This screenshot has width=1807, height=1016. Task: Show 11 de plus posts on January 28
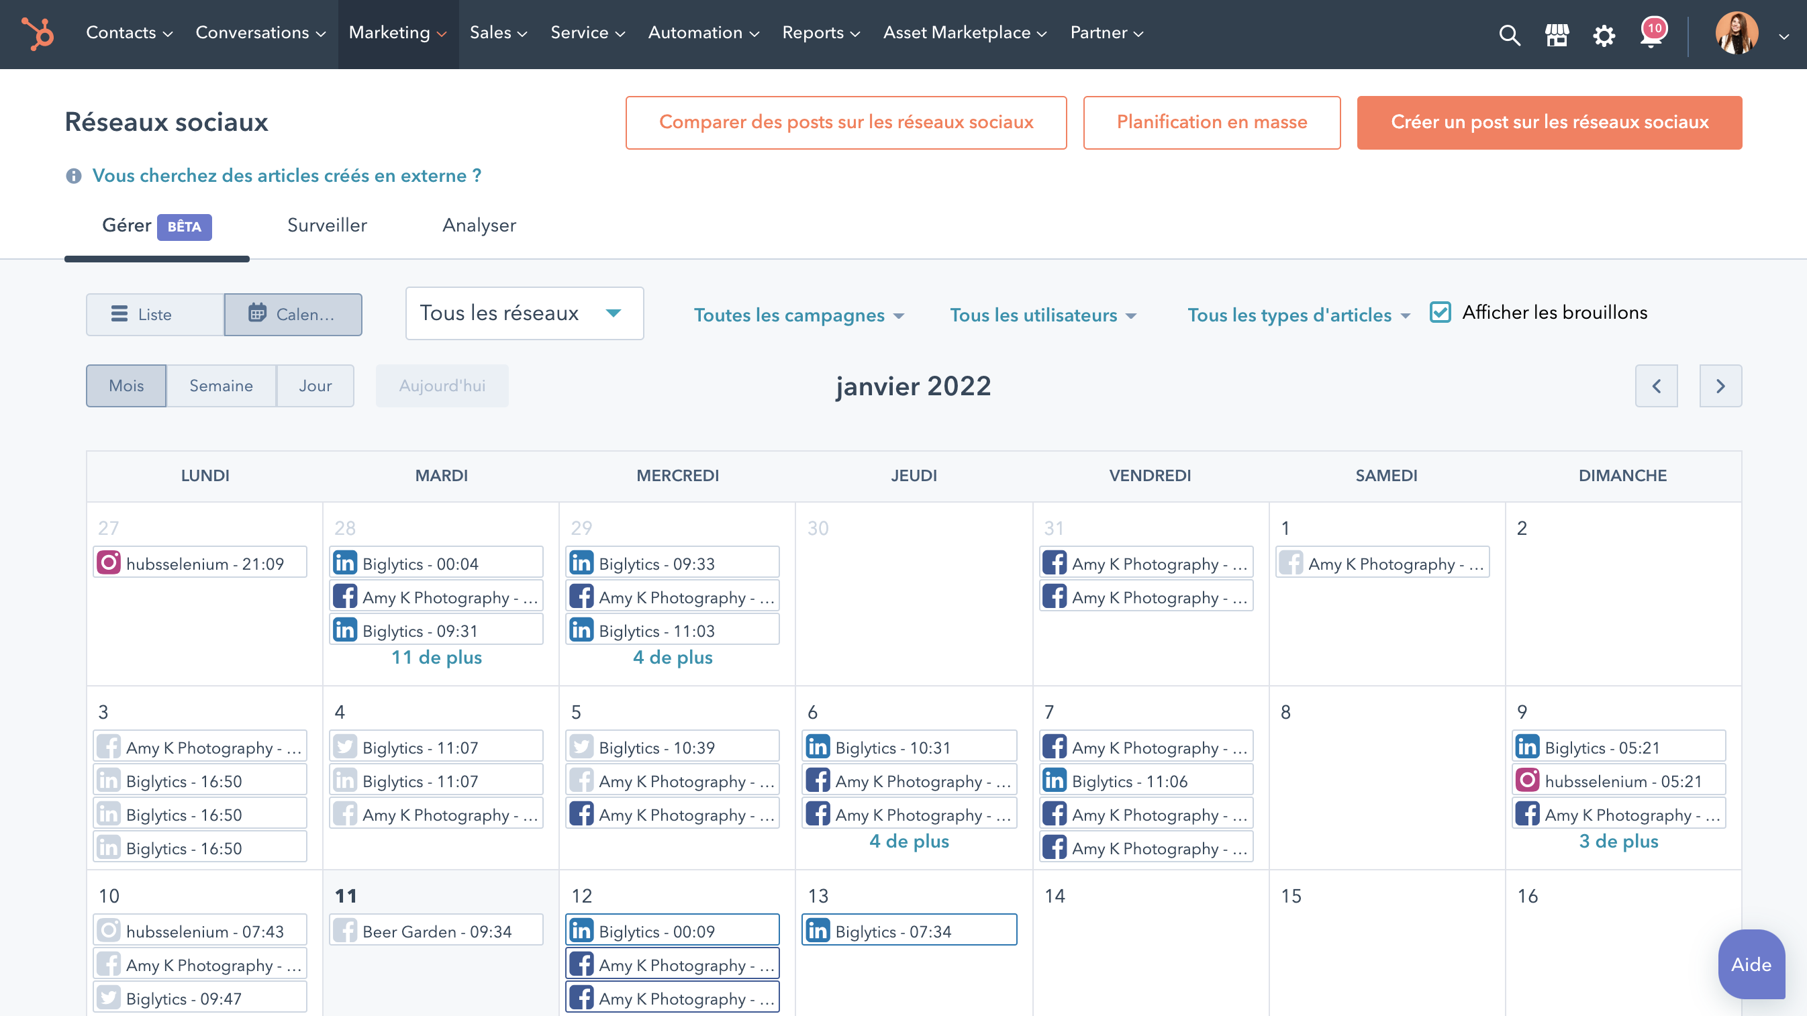[x=436, y=657]
